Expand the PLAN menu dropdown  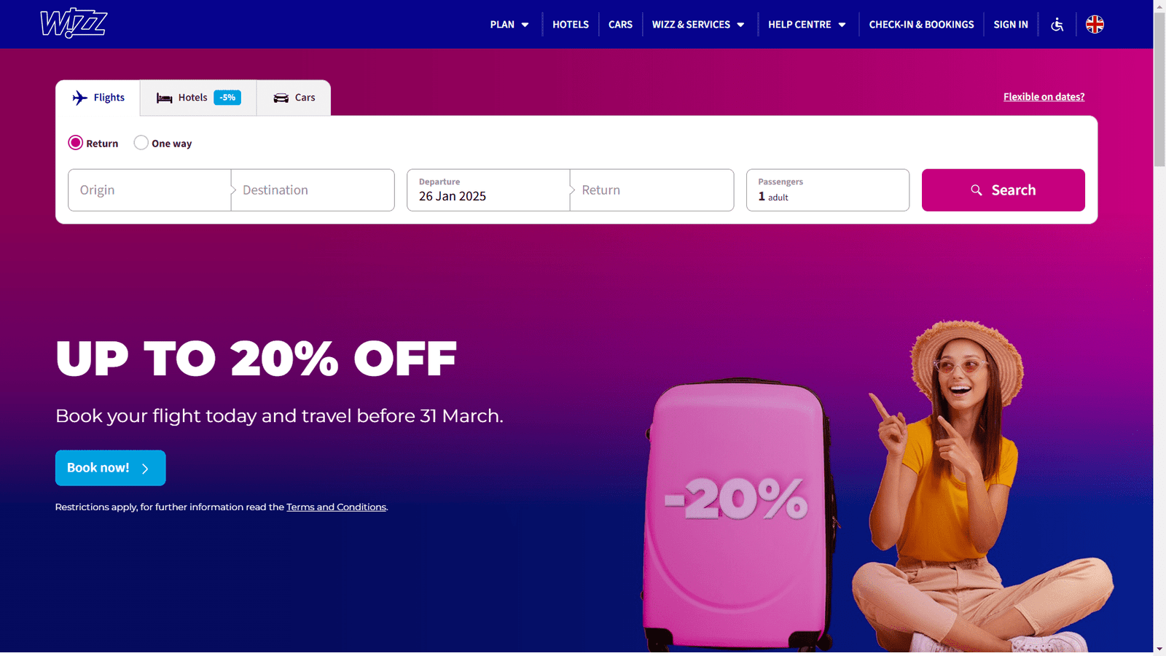coord(509,25)
